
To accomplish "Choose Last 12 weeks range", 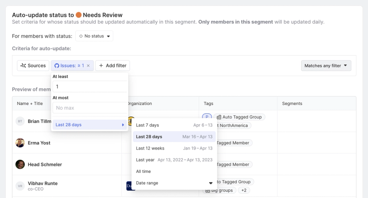I will (174, 148).
